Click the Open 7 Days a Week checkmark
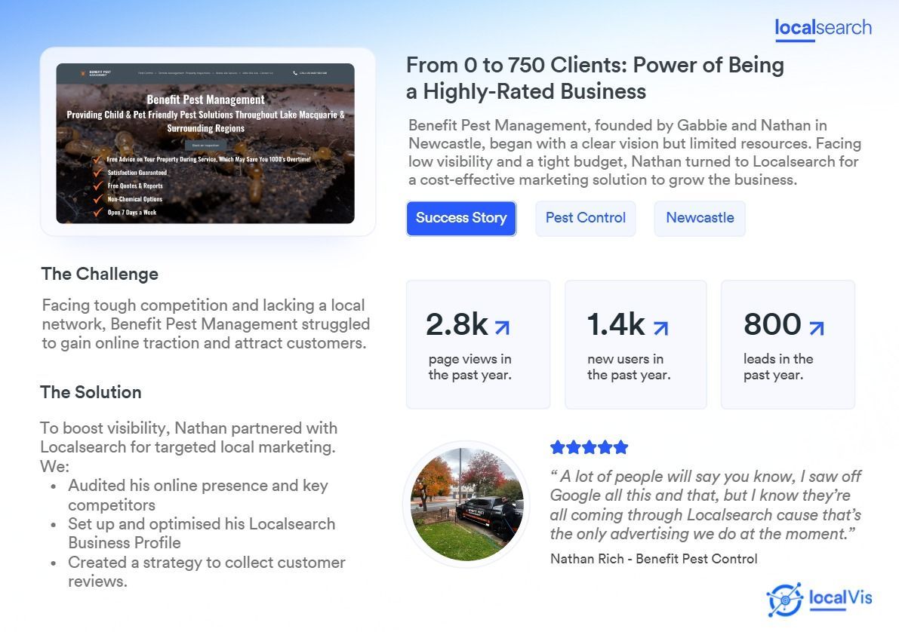899x632 pixels. [97, 213]
